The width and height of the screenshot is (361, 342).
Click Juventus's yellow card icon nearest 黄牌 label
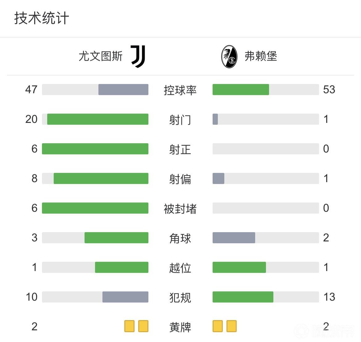point(143,326)
